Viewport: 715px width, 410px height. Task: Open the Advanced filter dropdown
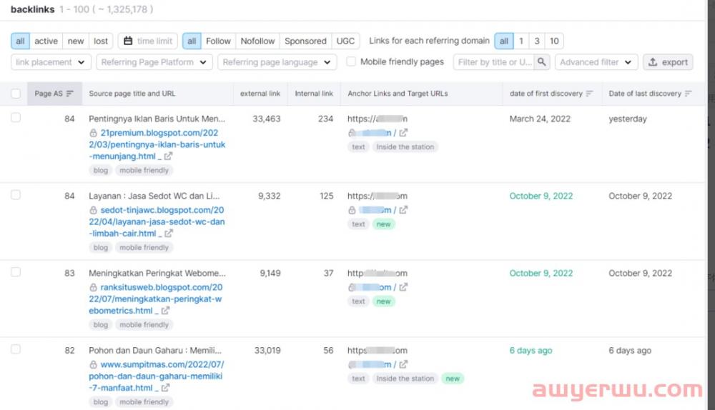coord(596,62)
